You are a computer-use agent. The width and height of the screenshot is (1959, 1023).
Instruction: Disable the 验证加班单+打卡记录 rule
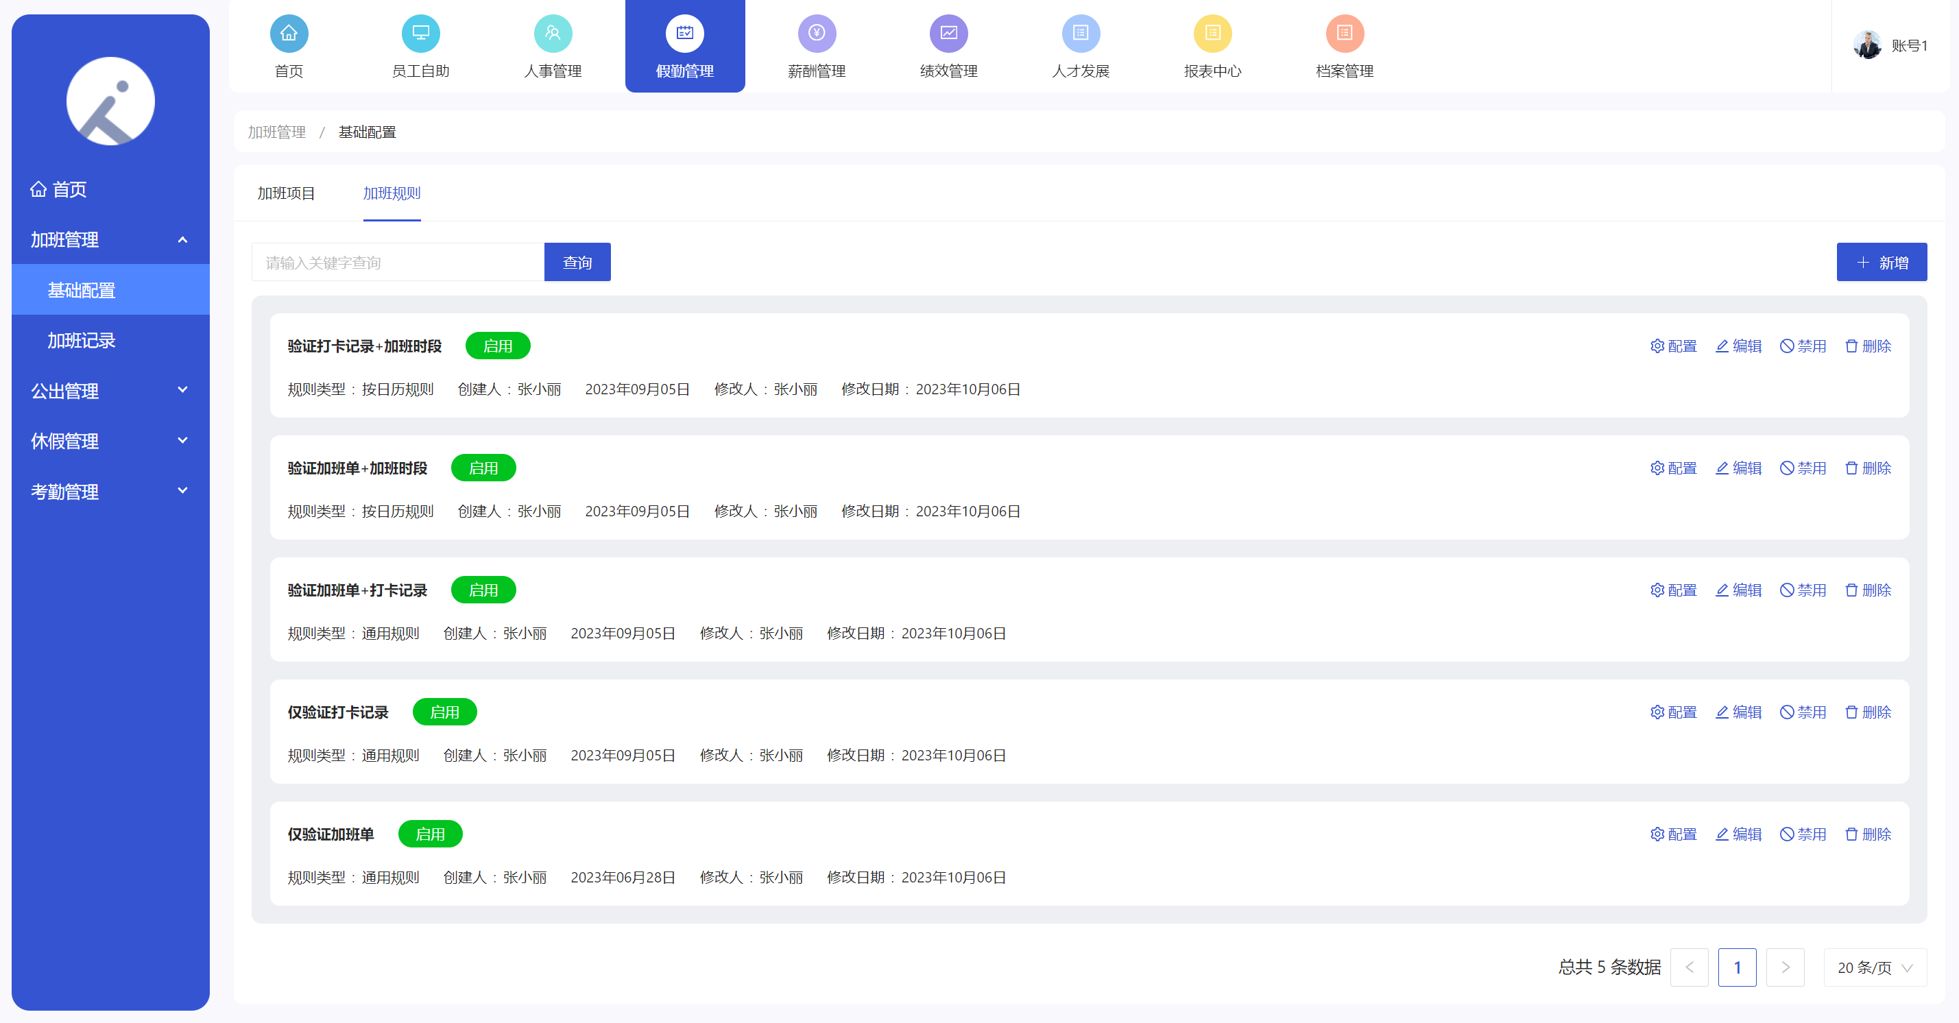point(1804,590)
